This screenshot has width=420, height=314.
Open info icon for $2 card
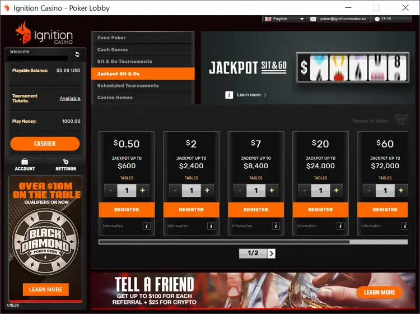coord(211,226)
